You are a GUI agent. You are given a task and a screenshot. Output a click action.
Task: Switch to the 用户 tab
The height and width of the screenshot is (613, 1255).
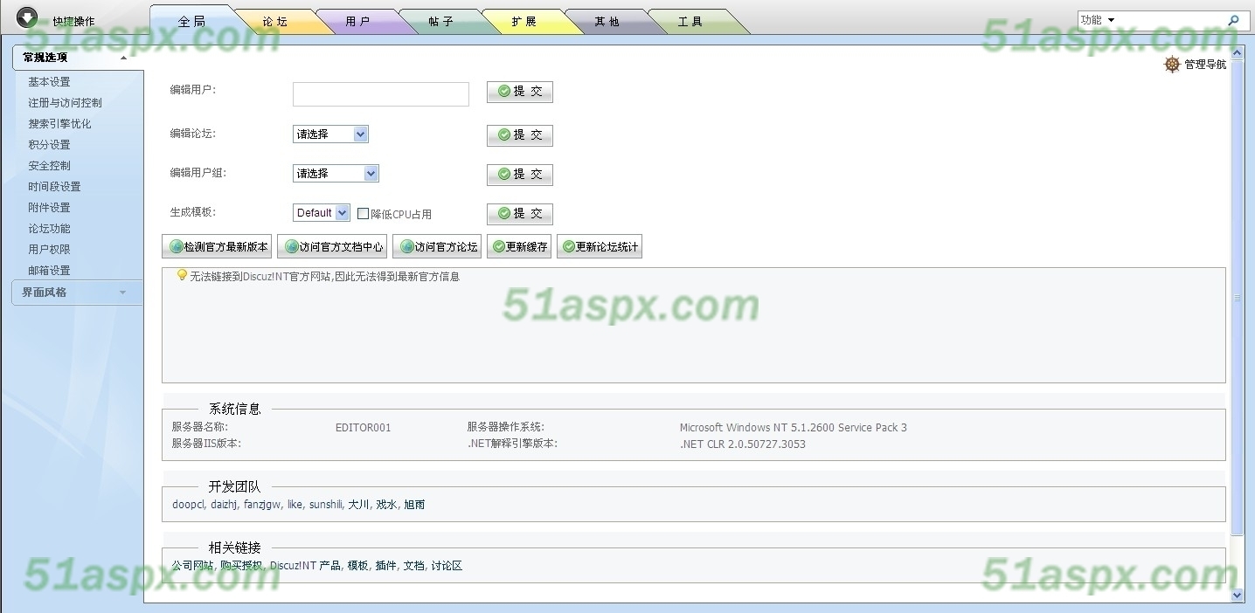(x=357, y=22)
